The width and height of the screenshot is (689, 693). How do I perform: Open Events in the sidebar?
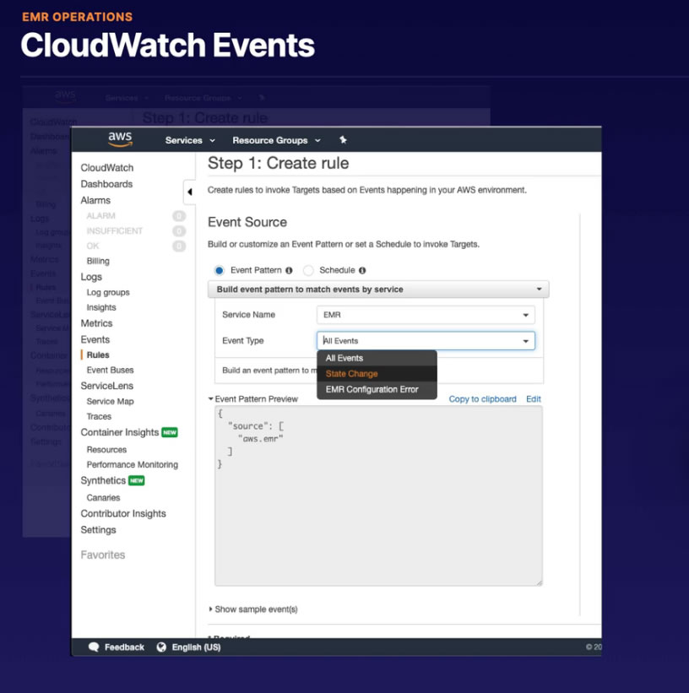[95, 339]
